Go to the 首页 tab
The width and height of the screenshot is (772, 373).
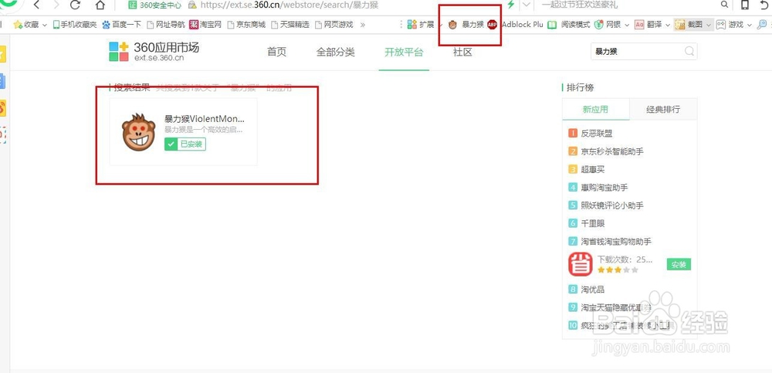pyautogui.click(x=276, y=53)
